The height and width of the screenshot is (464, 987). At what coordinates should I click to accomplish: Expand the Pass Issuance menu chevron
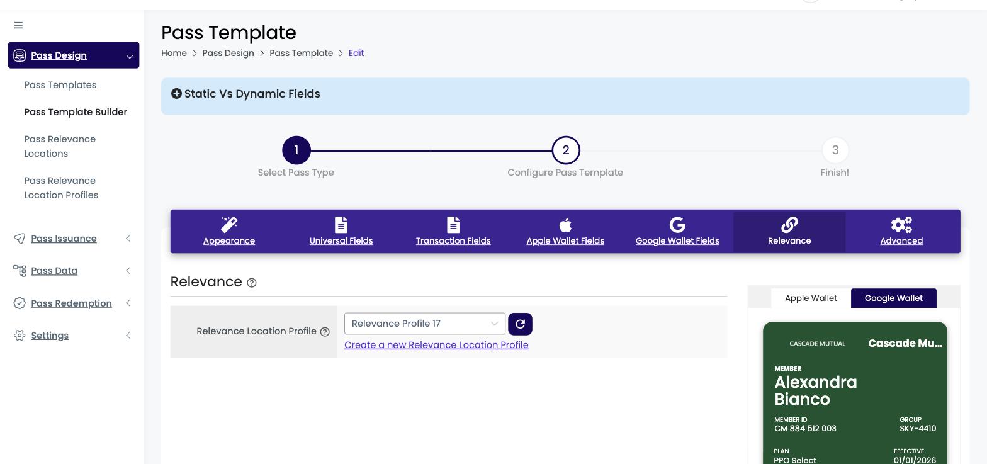[x=128, y=239]
